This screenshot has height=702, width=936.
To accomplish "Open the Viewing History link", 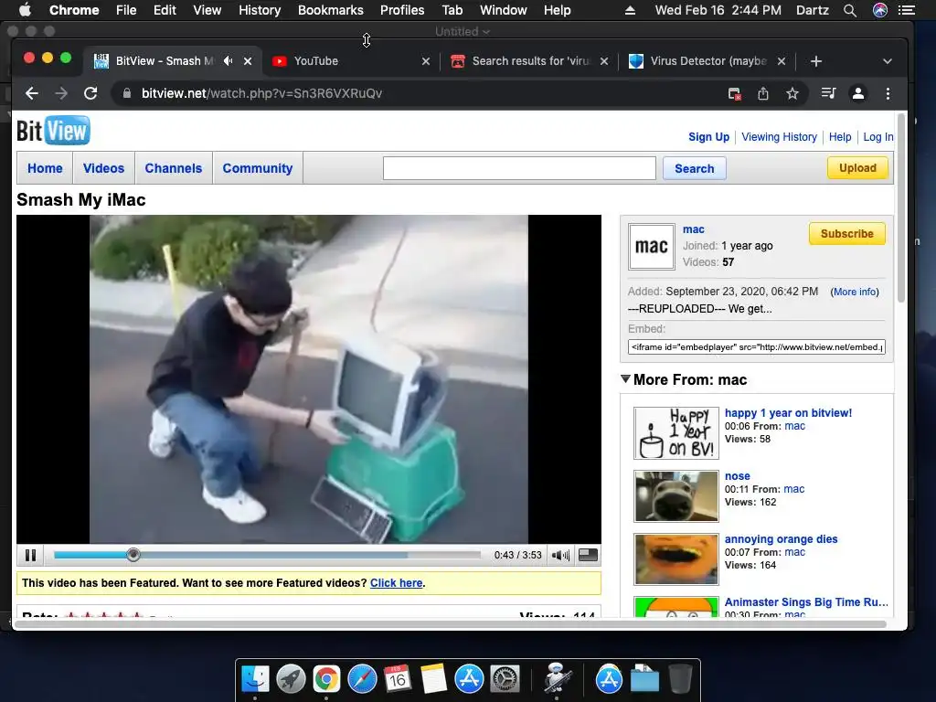I will point(779,137).
